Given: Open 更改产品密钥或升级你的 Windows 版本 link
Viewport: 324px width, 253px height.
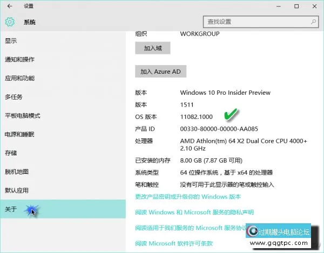Looking at the screenshot, I should [188, 197].
